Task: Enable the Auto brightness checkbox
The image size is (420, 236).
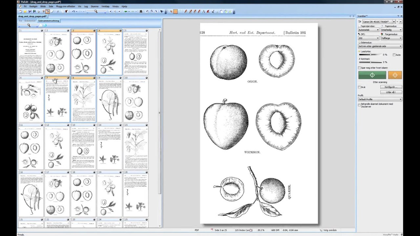Action: click(394, 55)
